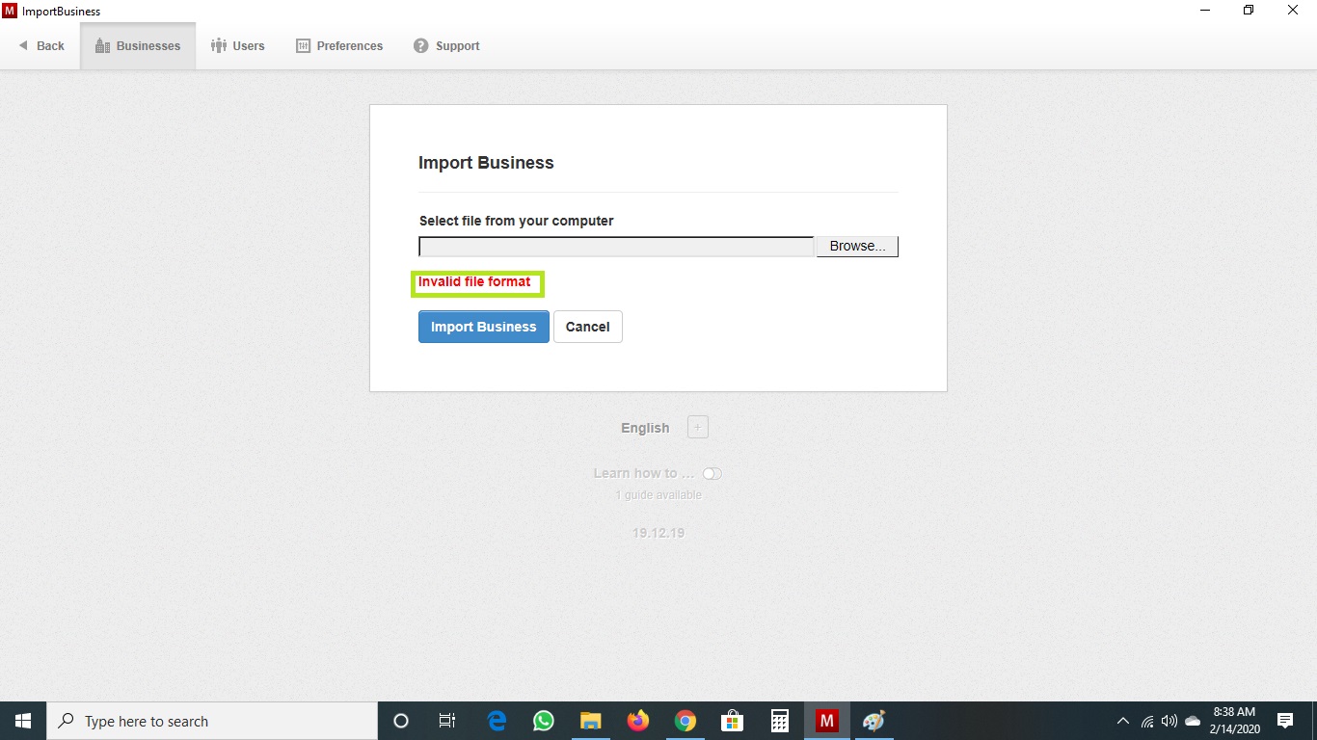The width and height of the screenshot is (1317, 740).
Task: Open Google Chrome from the taskbar
Action: click(x=685, y=721)
